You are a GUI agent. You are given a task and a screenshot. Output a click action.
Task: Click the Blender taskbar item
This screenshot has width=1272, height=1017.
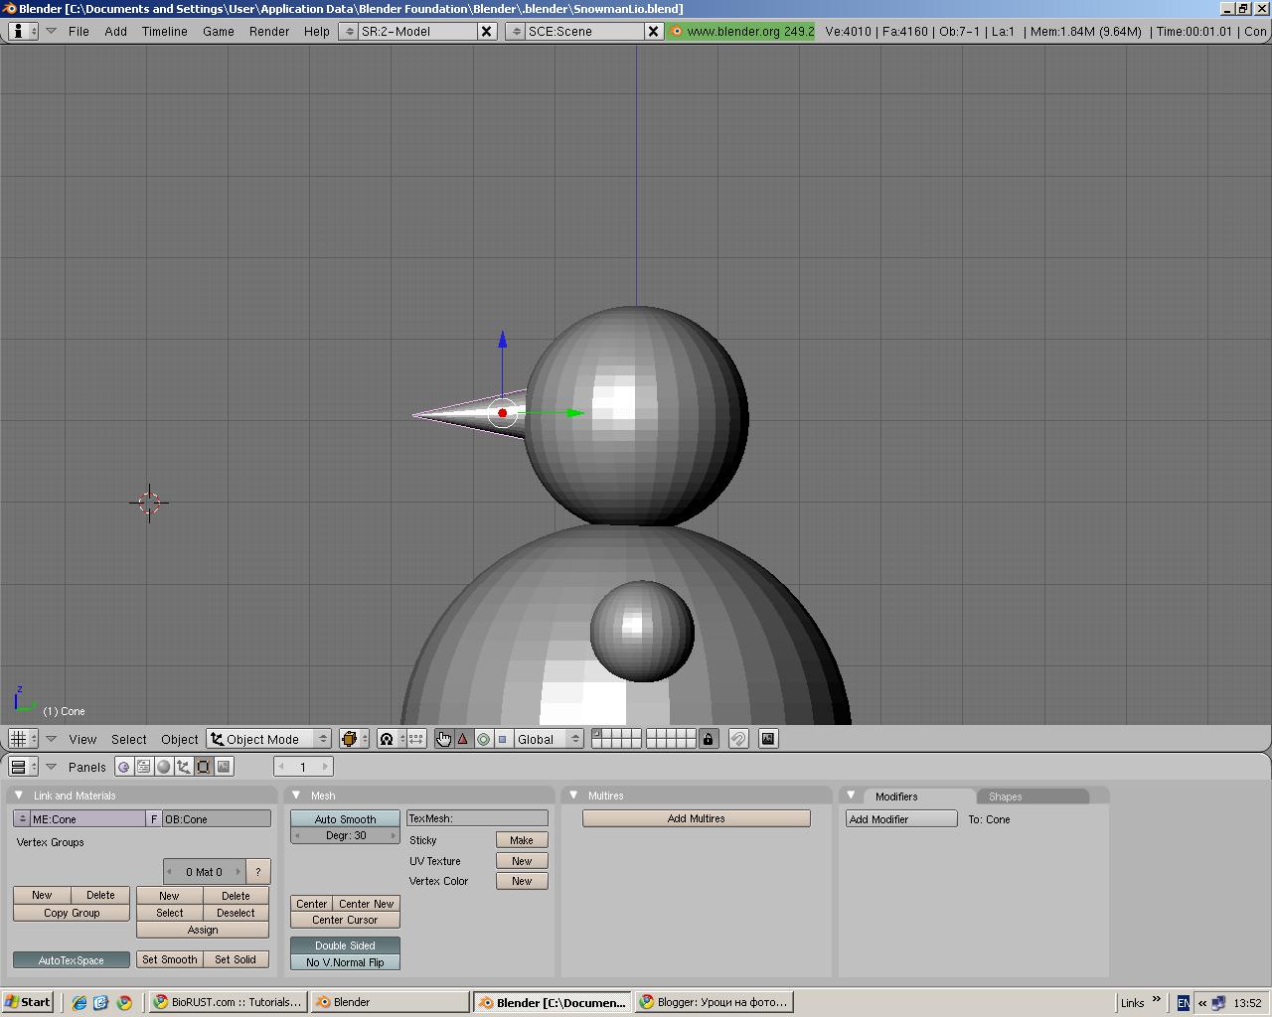pos(388,1001)
